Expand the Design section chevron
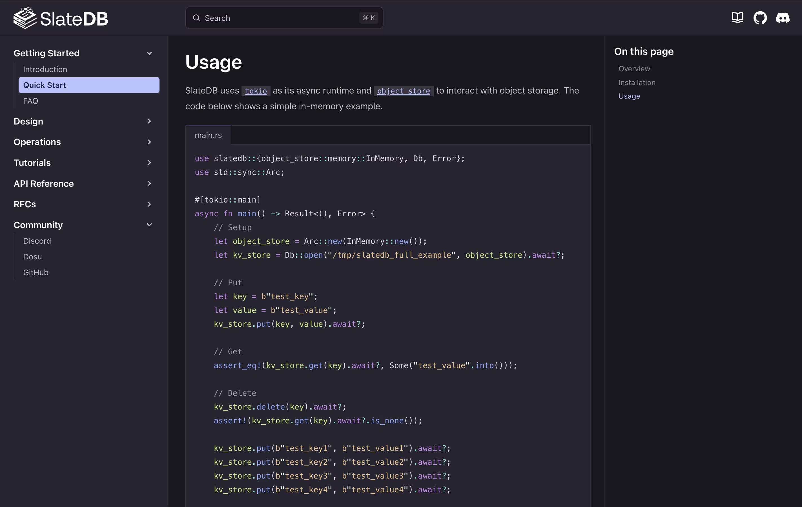This screenshot has height=507, width=802. 149,121
